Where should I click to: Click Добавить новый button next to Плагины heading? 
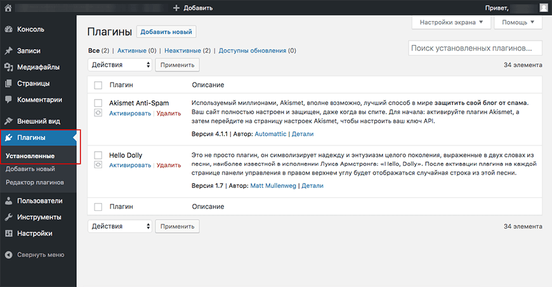[166, 32]
